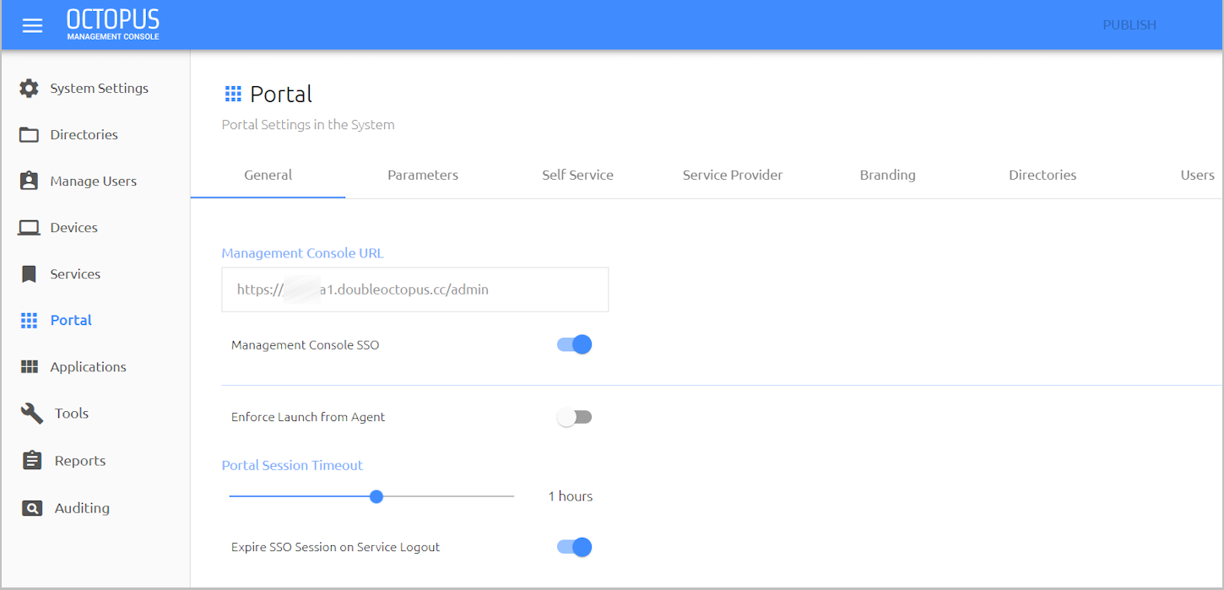Click the Devices laptop icon
The width and height of the screenshot is (1224, 590).
[30, 227]
